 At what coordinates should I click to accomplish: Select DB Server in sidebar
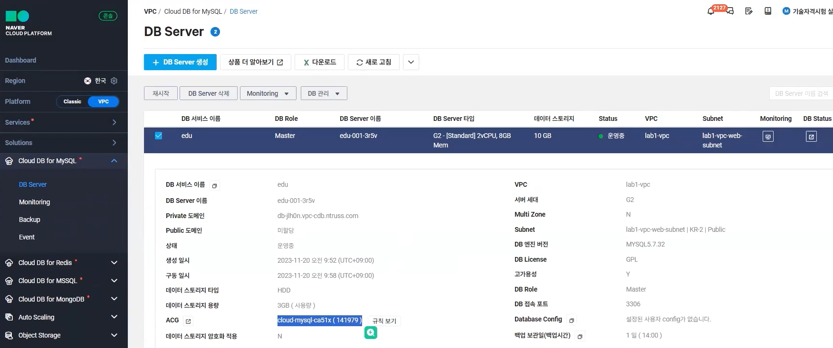33,184
